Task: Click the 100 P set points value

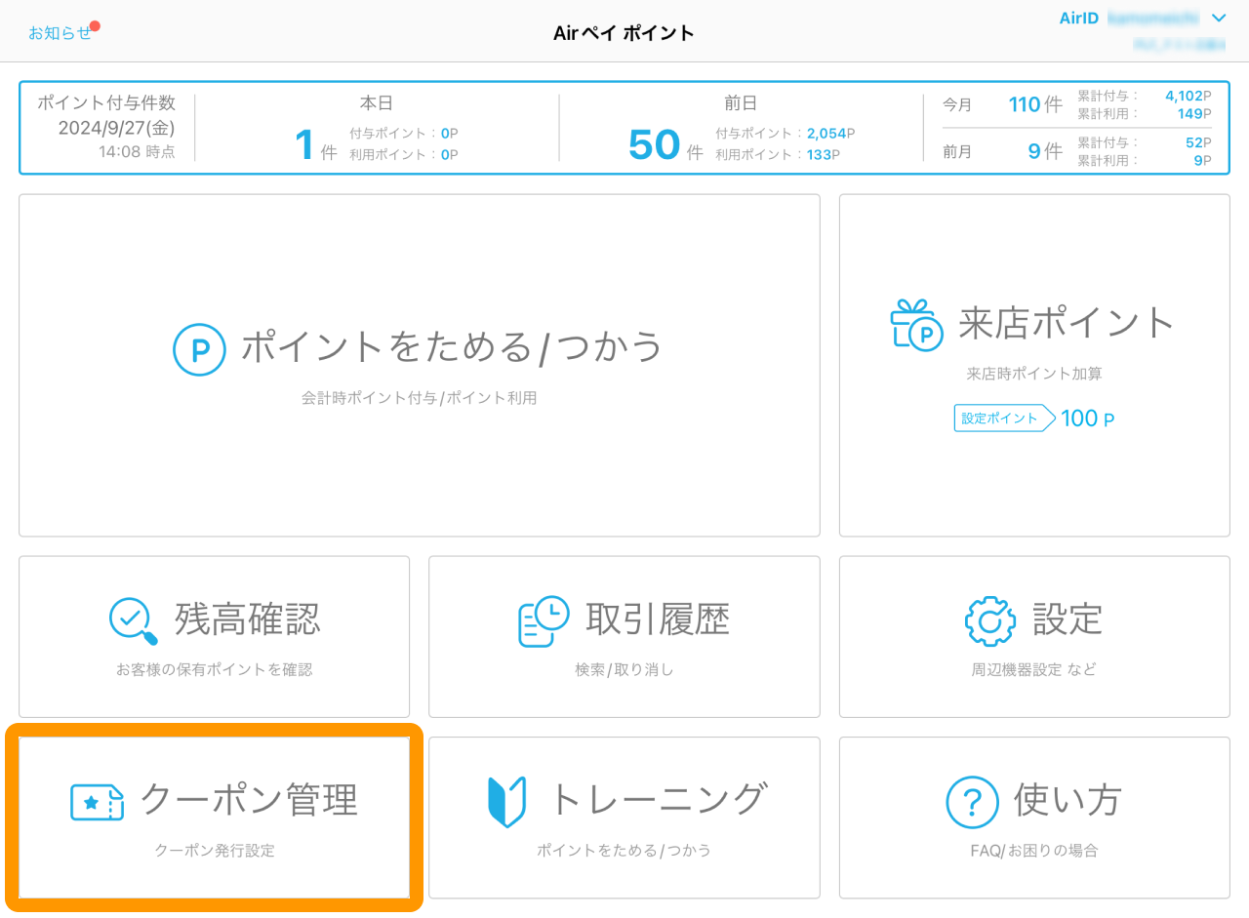Action: coord(1087,419)
